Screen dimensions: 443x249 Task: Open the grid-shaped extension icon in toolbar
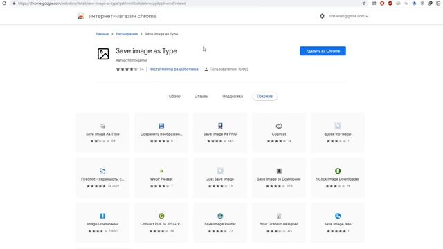pyautogui.click(x=374, y=3)
